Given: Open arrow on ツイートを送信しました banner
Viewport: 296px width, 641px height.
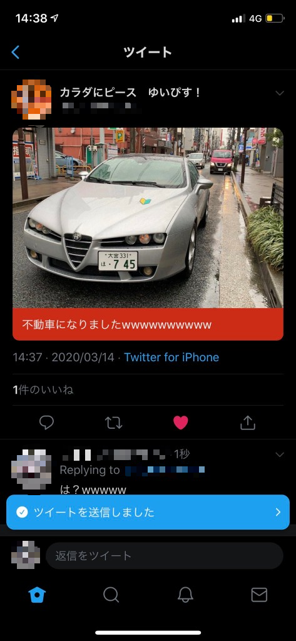Looking at the screenshot, I should [278, 512].
